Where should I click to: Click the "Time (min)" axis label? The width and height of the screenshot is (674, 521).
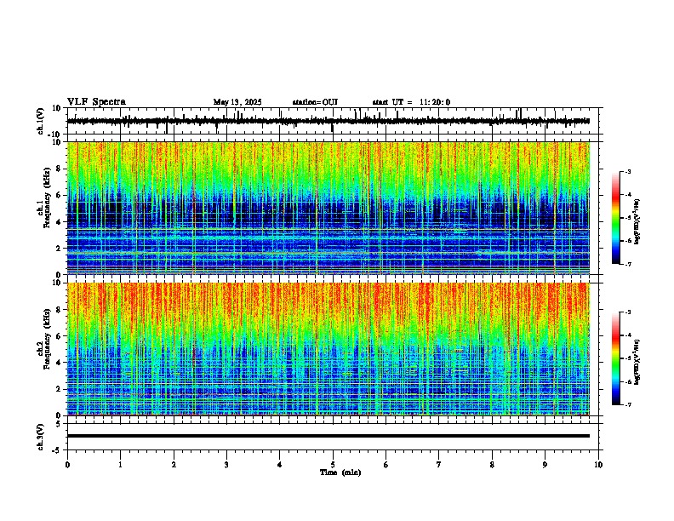pyautogui.click(x=340, y=472)
